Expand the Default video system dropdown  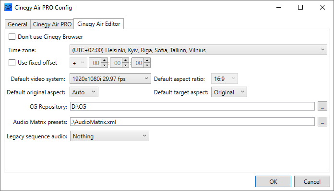pyautogui.click(x=110, y=79)
